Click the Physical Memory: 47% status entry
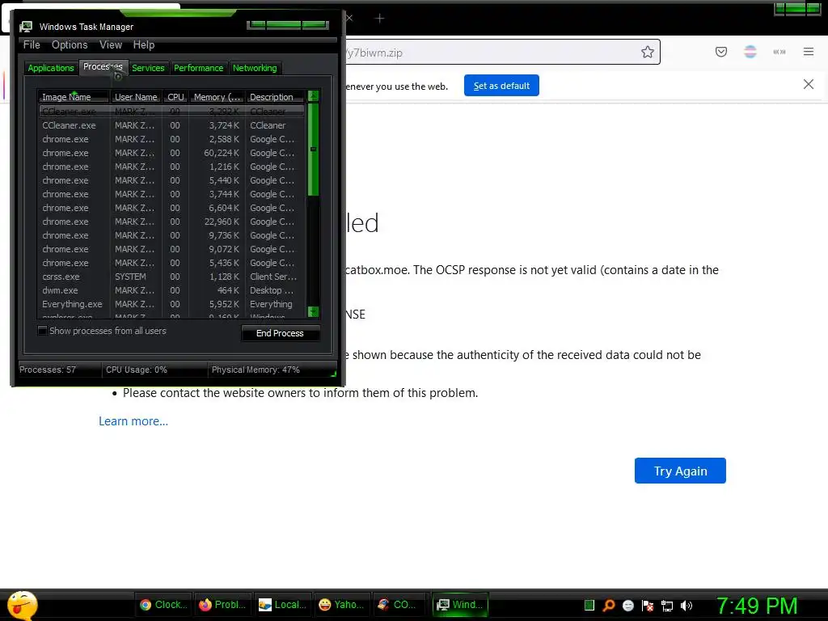The height and width of the screenshot is (621, 828). 256,370
